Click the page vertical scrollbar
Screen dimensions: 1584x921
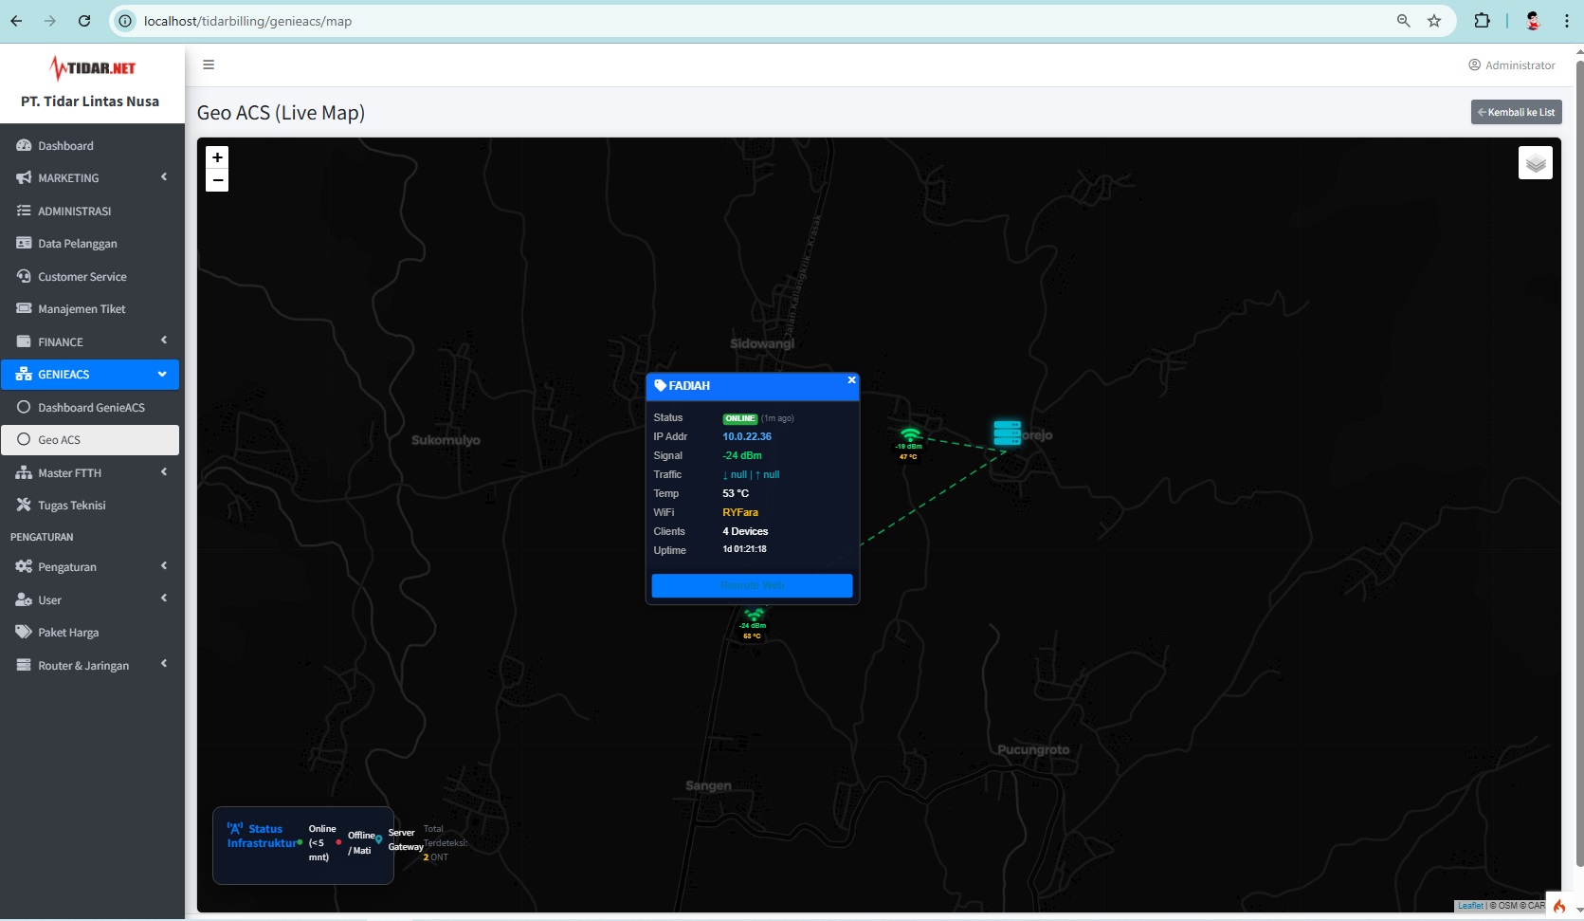[x=1579, y=465]
